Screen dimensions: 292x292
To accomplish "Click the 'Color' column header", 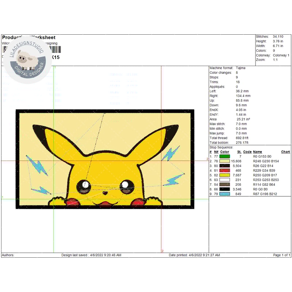I will (225, 152).
